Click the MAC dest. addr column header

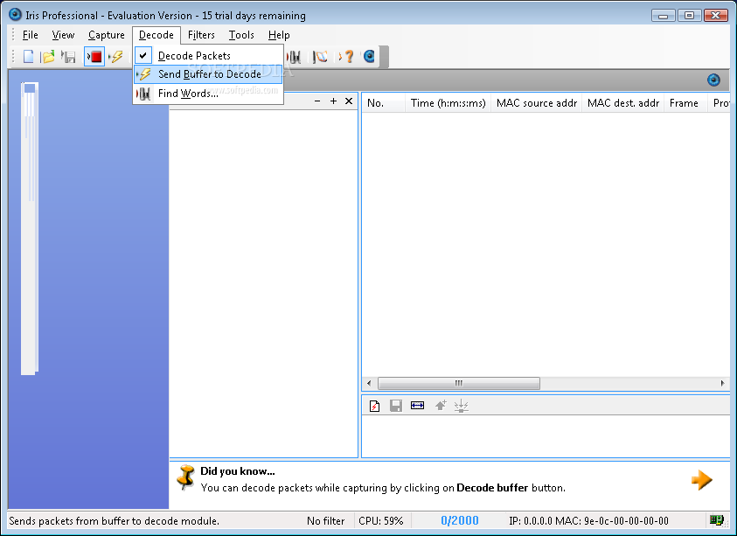click(x=622, y=103)
